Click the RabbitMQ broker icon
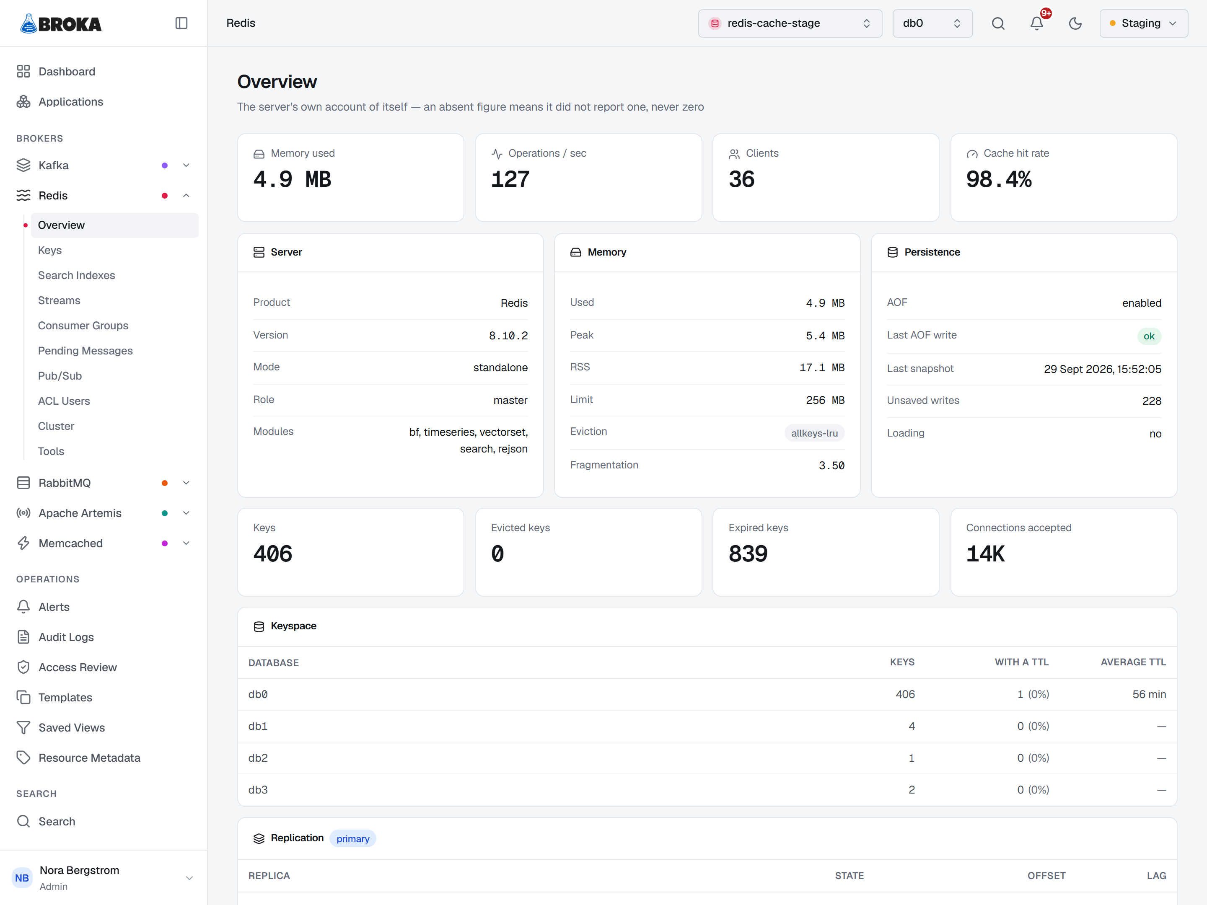Screen dimensions: 1207x905 [23, 483]
